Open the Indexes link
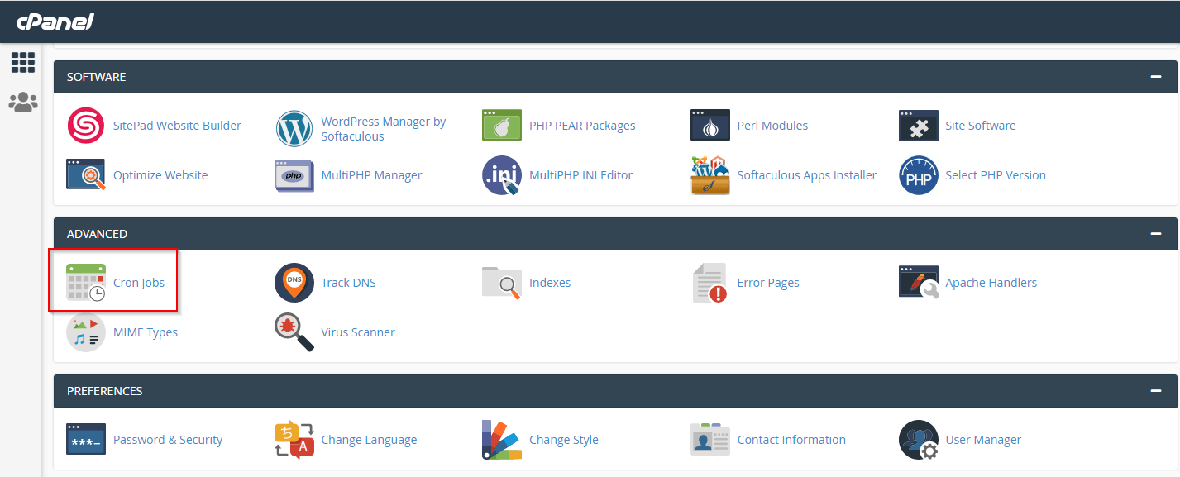Viewport: 1180px width, 477px height. [550, 283]
